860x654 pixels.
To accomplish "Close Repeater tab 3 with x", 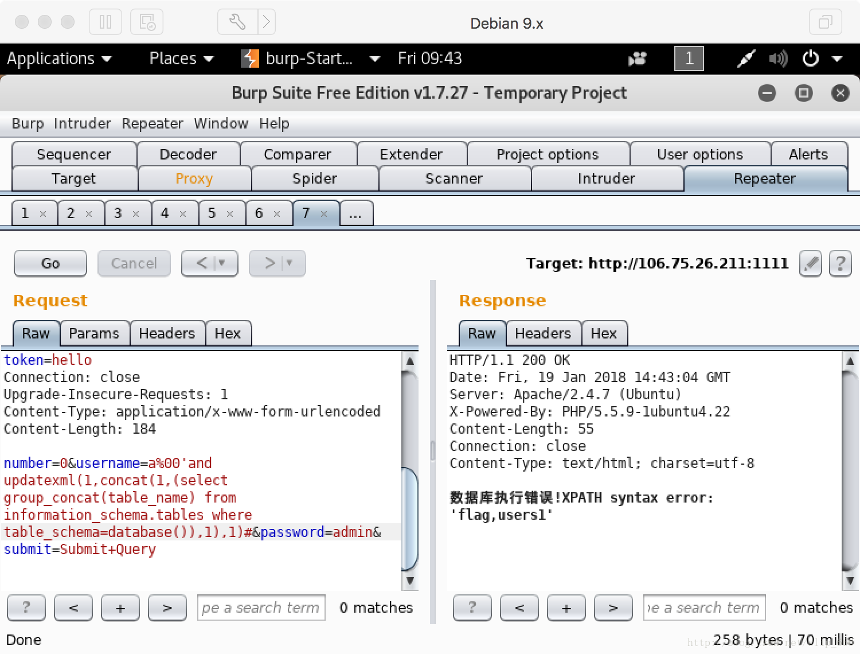I will 136,214.
